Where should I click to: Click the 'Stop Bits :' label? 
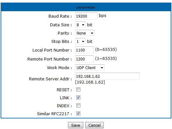click(62, 42)
